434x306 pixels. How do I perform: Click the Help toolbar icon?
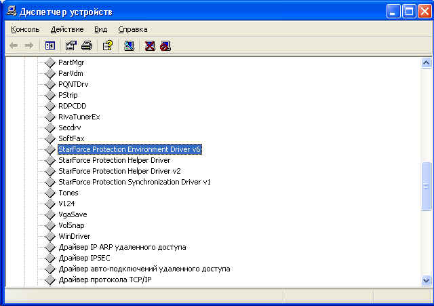pos(108,45)
